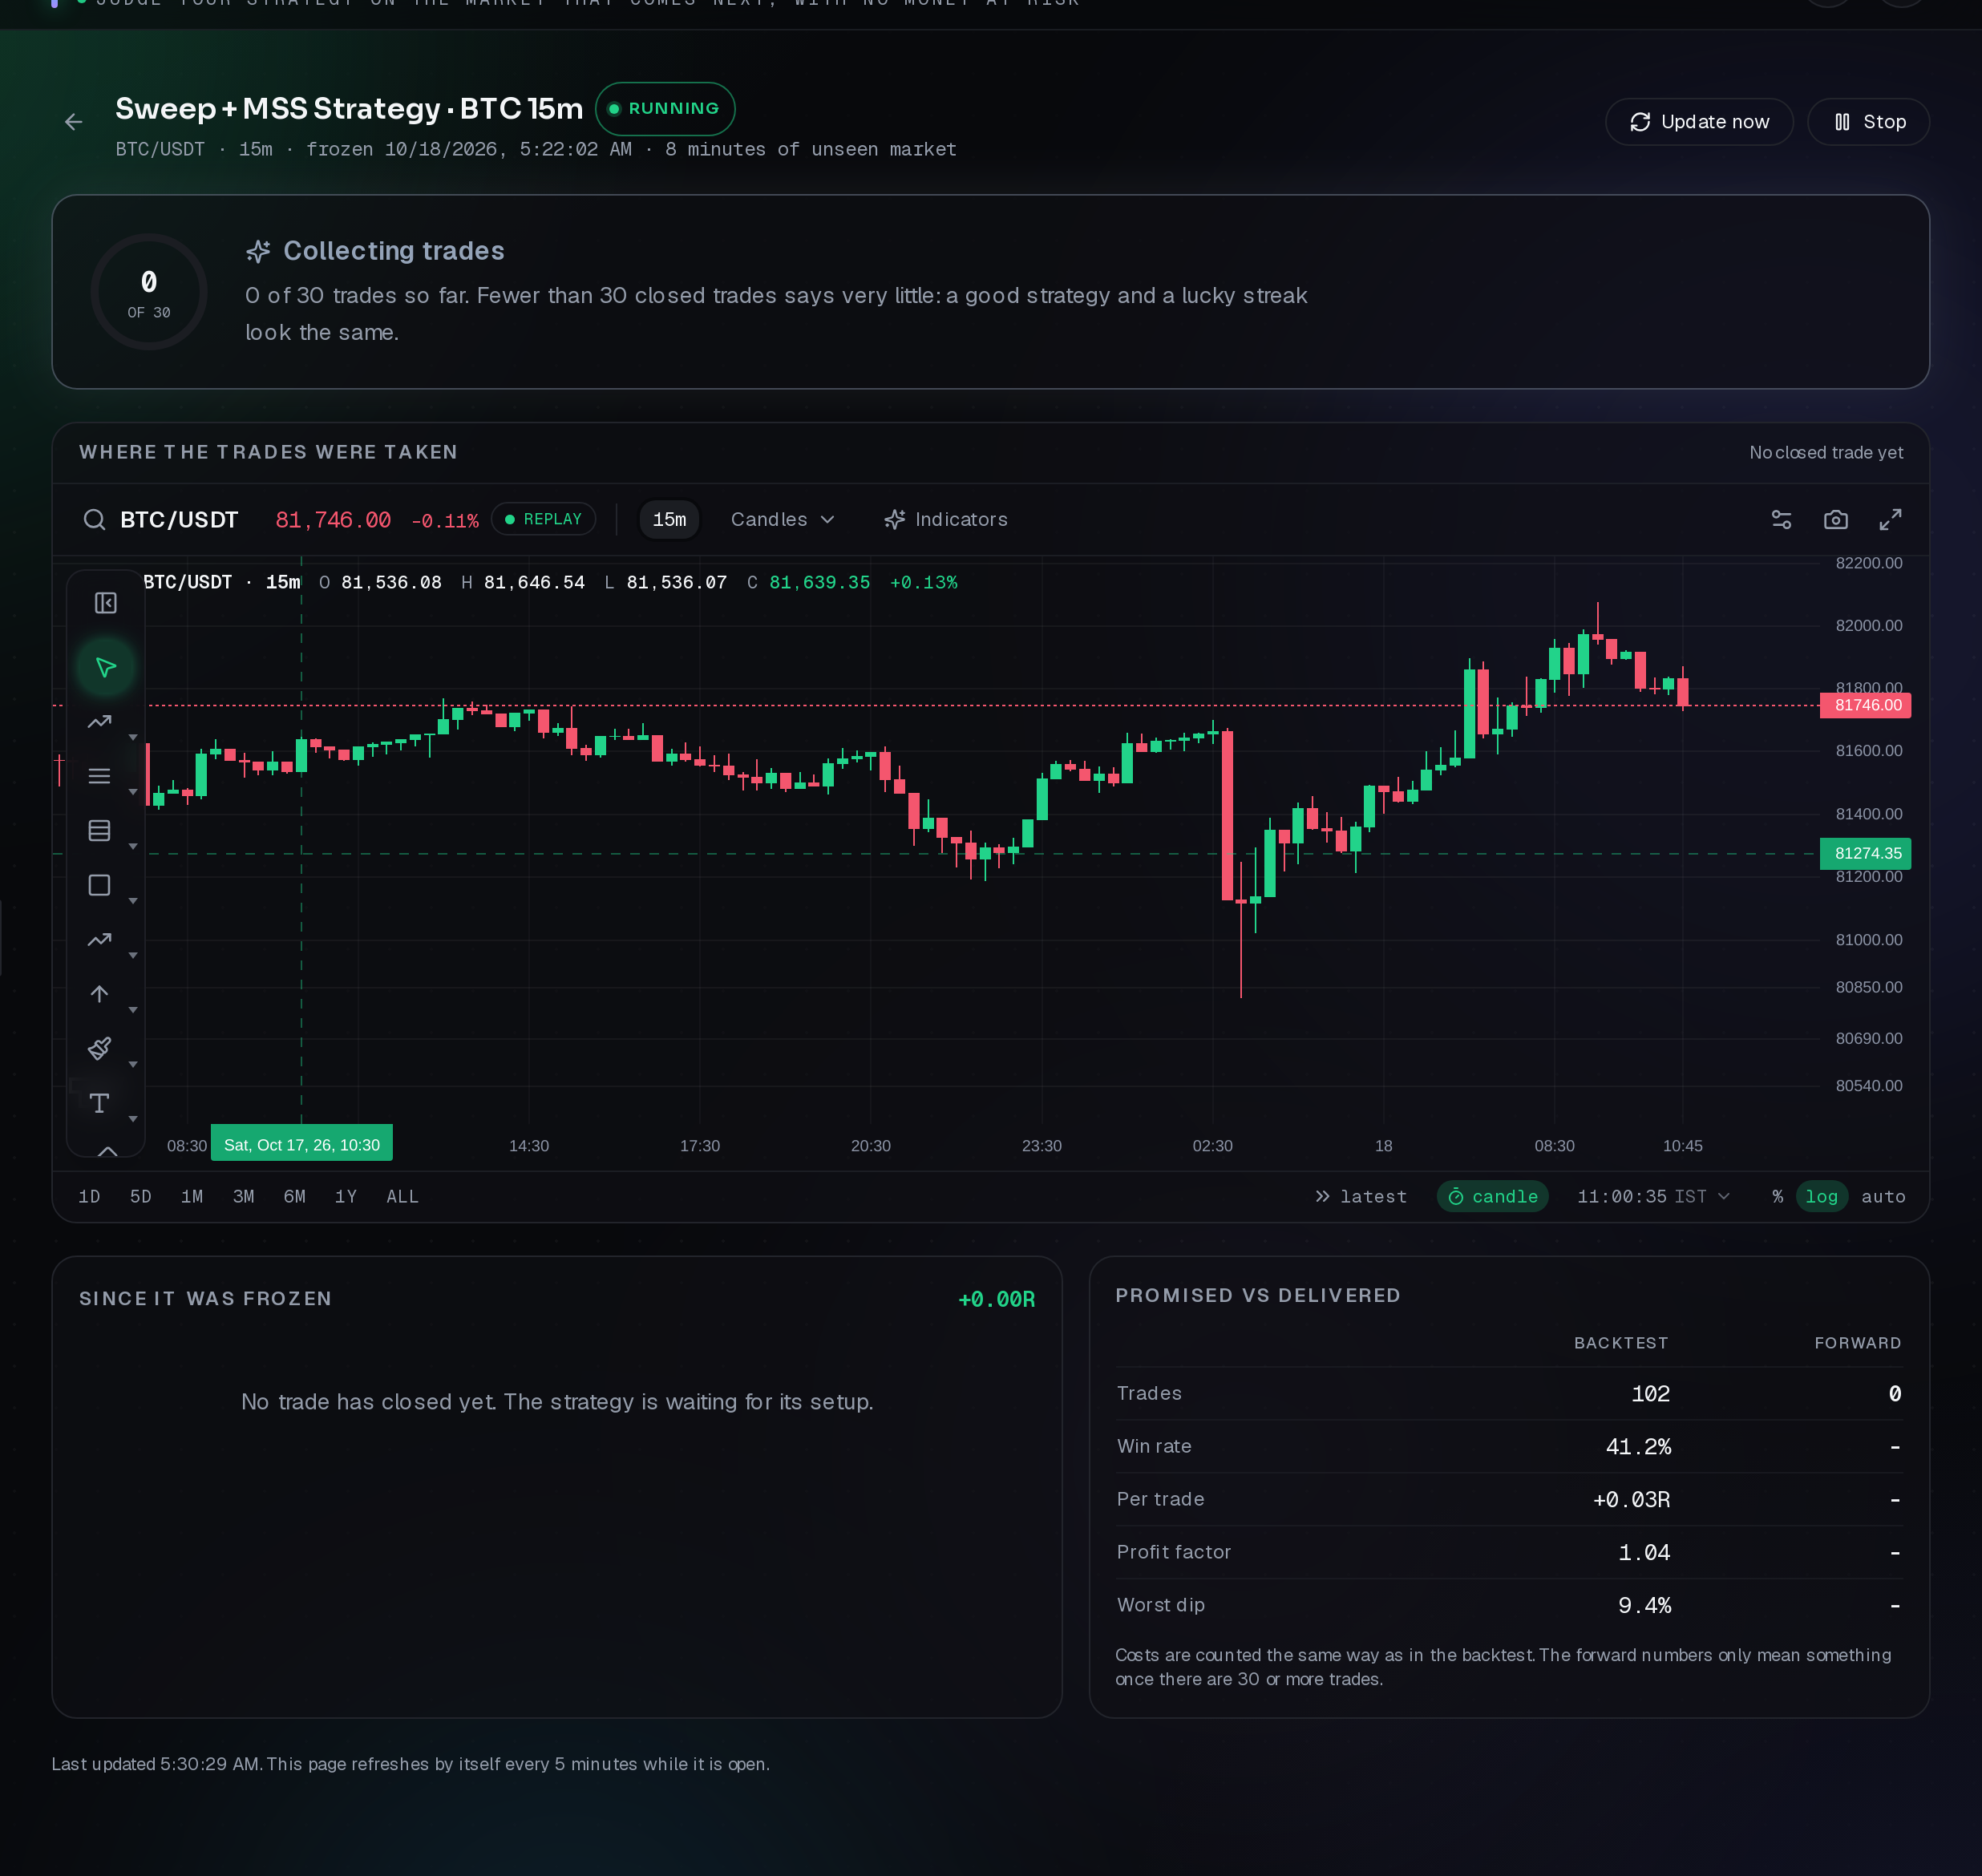Select the brush drawing tool

tap(99, 1048)
